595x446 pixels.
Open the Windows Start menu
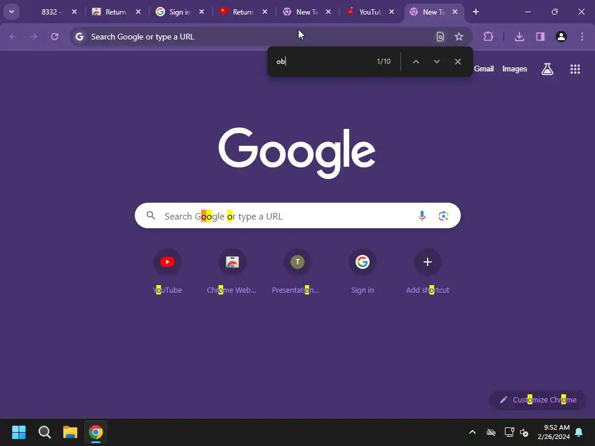pyautogui.click(x=19, y=432)
